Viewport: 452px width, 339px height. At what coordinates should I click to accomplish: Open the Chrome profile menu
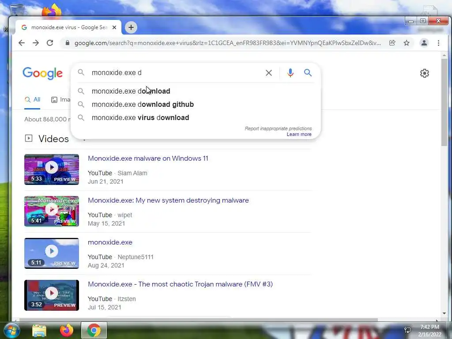pyautogui.click(x=424, y=43)
